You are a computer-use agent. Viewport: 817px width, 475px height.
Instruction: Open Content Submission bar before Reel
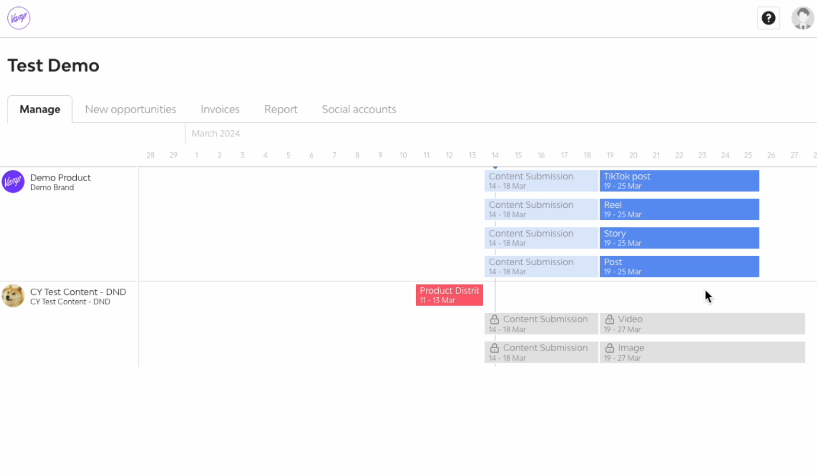click(541, 209)
